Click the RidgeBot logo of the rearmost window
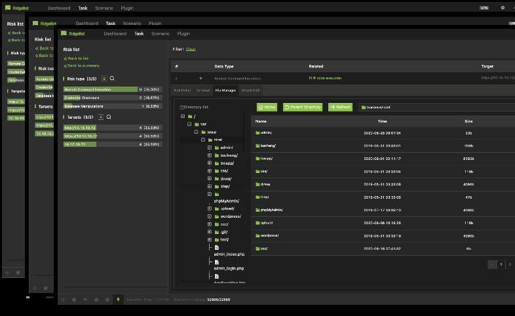Viewport: 515px width, 316px height. pos(17,8)
